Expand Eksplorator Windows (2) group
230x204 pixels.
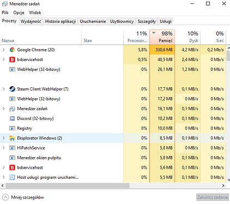point(4,138)
